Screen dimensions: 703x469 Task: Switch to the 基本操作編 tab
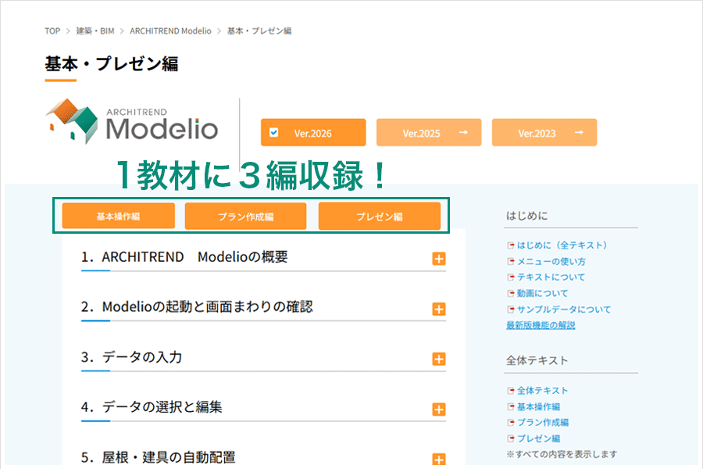click(x=118, y=217)
